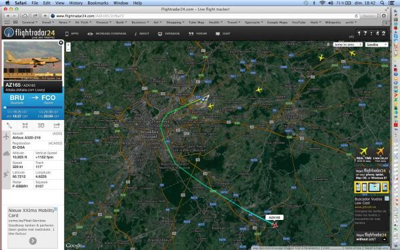400x250 pixels.
Task: Click the share arrow icon in flight panel
Action: pos(57,125)
